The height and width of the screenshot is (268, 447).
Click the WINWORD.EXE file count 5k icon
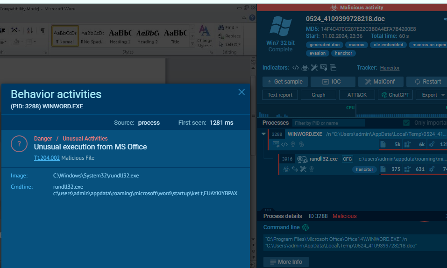point(383,144)
